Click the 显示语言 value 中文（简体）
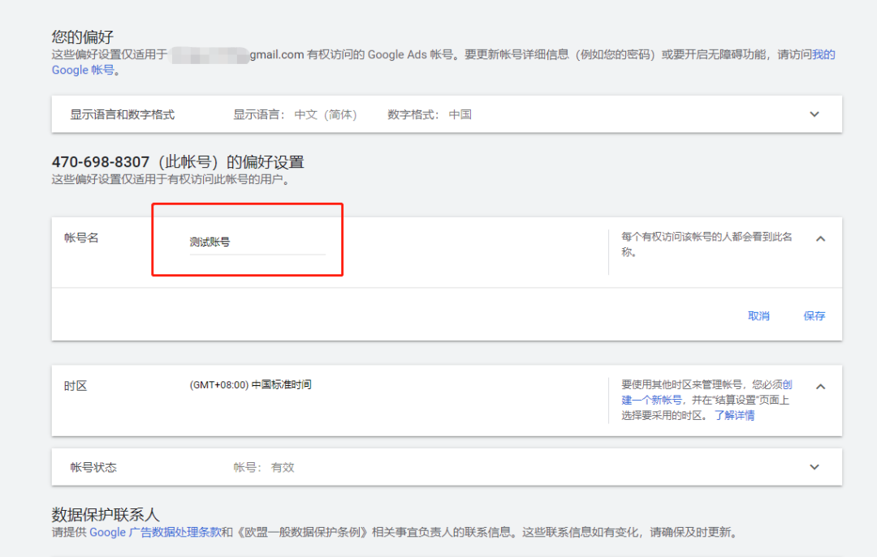The image size is (877, 557). click(324, 114)
